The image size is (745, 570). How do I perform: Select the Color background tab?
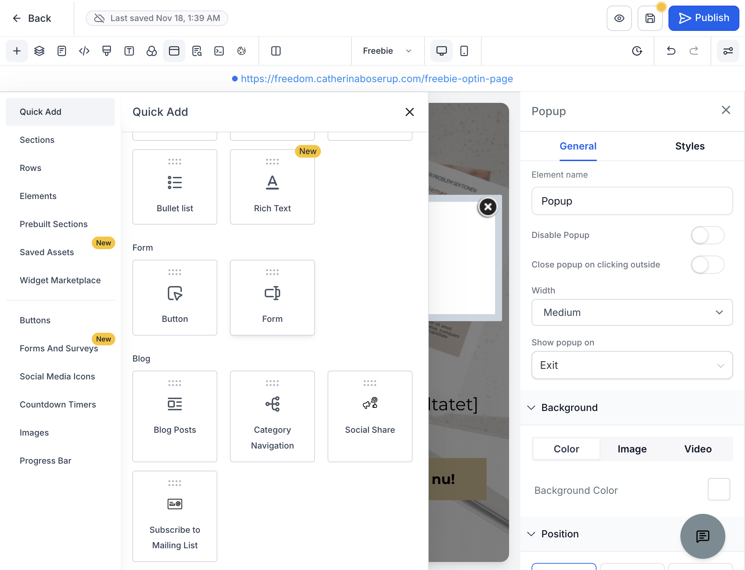pos(566,449)
